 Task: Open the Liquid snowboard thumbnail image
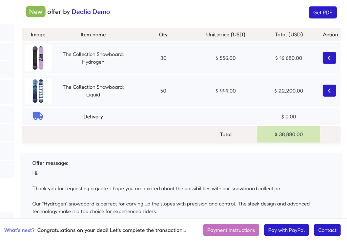coord(38,91)
